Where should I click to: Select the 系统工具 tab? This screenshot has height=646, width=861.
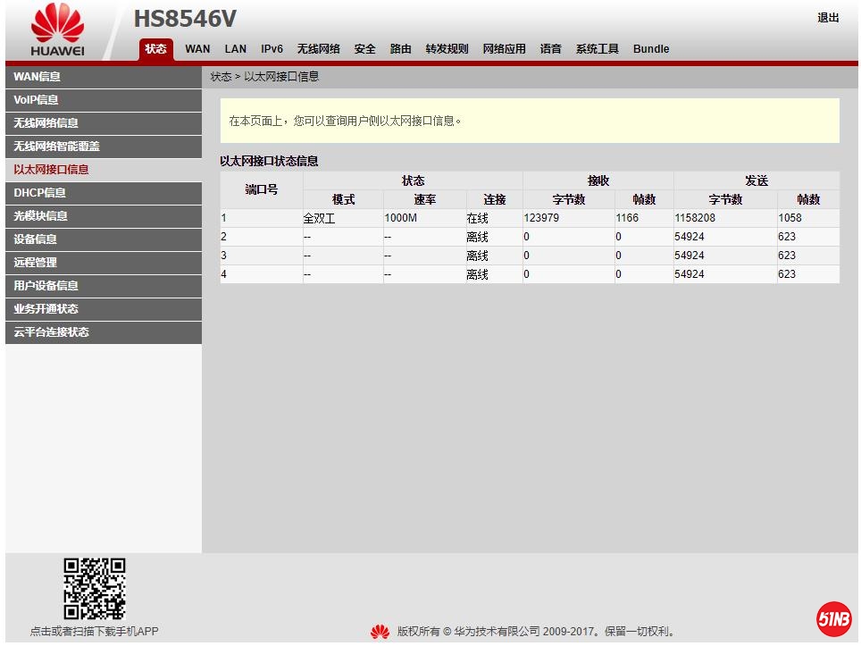tap(597, 49)
